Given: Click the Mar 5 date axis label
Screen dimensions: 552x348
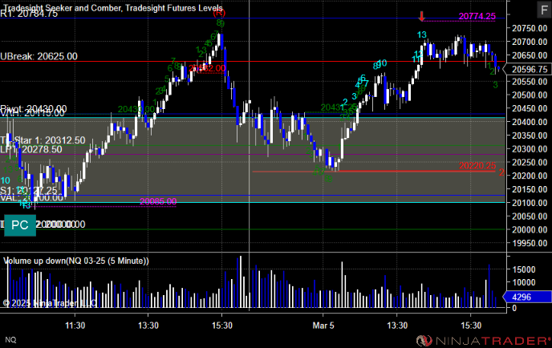Looking at the screenshot, I should point(323,326).
